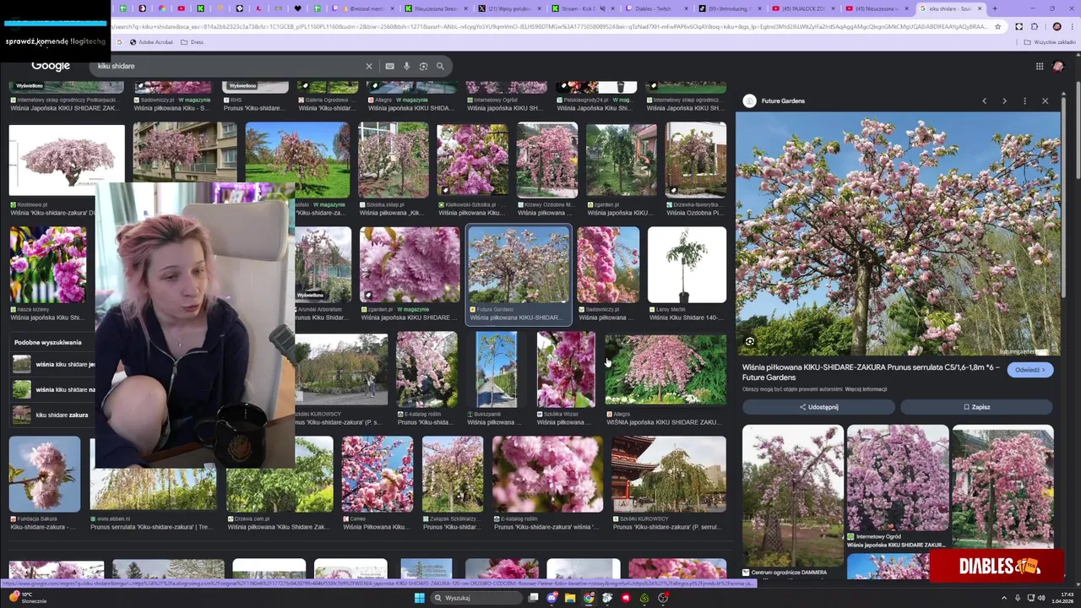This screenshot has height=608, width=1081.
Task: Save image with the Zapisz button
Action: (x=976, y=407)
